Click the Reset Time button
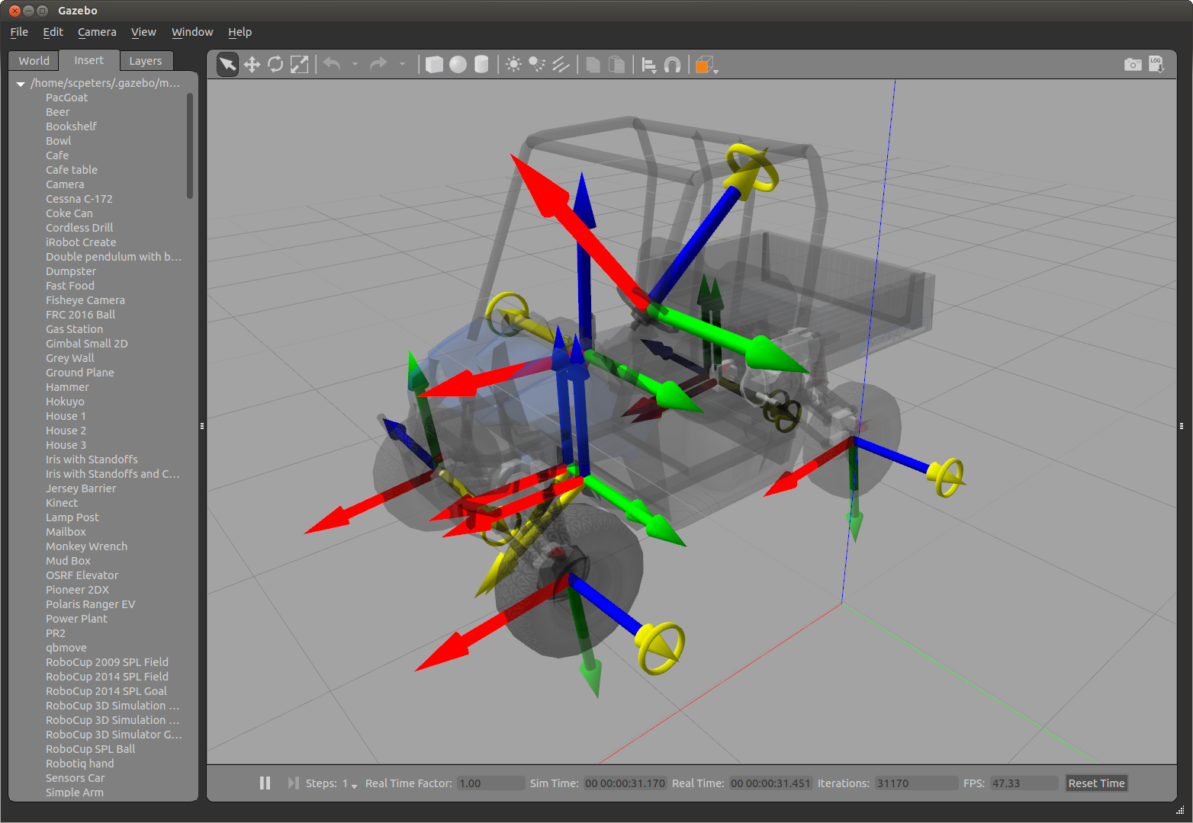This screenshot has width=1193, height=823. pos(1096,783)
